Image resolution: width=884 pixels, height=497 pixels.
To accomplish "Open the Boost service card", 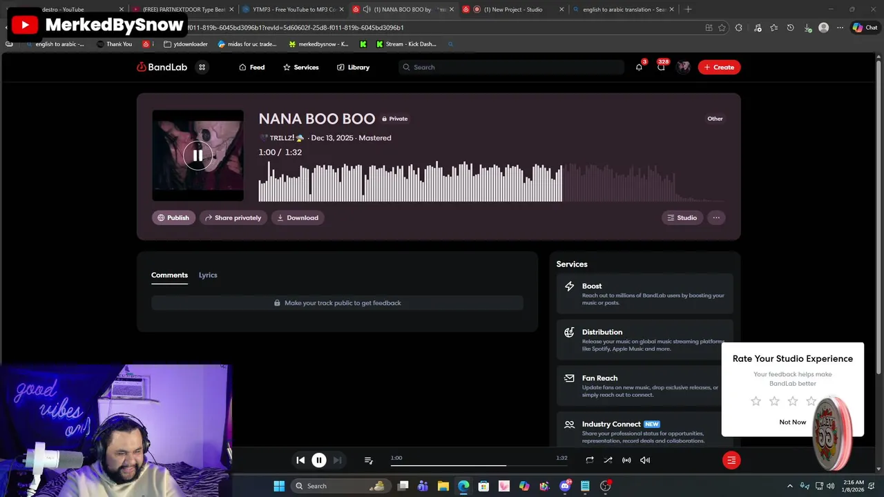I will pos(644,293).
